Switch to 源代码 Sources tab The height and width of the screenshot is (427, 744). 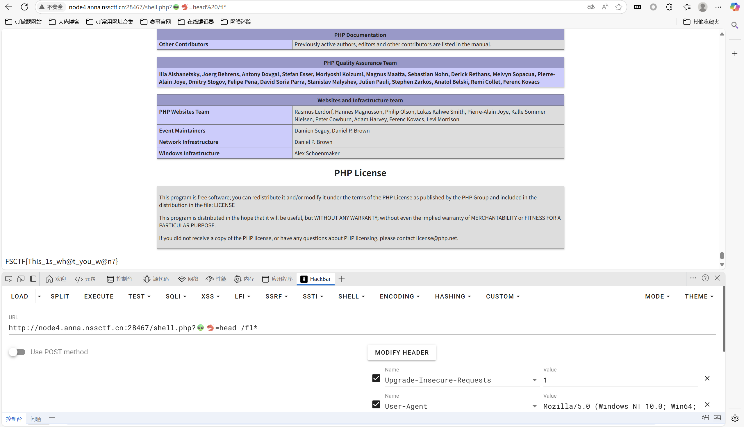click(156, 279)
